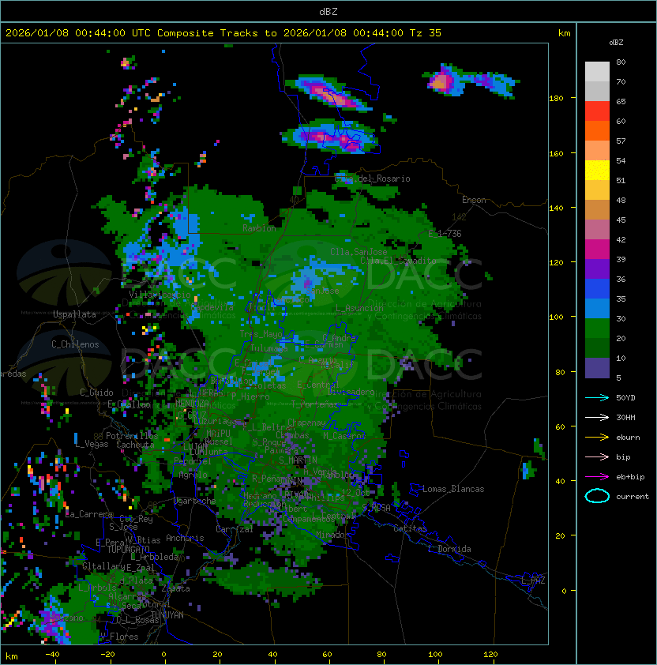Click the 'Ugarteche' place label

click(195, 501)
